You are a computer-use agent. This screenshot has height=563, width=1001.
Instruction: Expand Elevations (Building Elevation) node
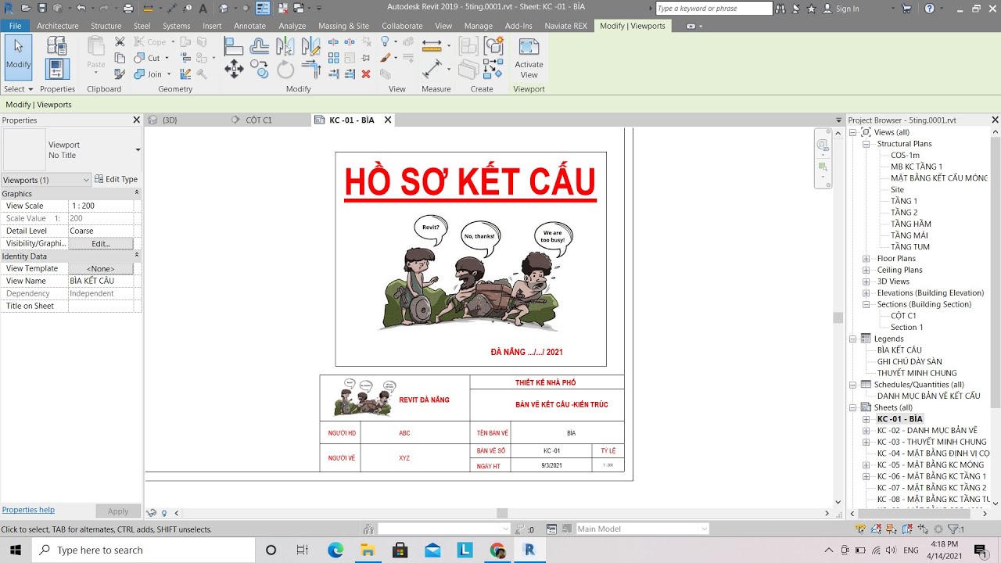866,293
